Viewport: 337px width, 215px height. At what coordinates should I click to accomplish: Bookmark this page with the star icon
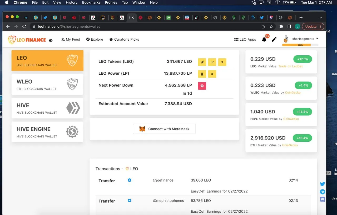271,26
